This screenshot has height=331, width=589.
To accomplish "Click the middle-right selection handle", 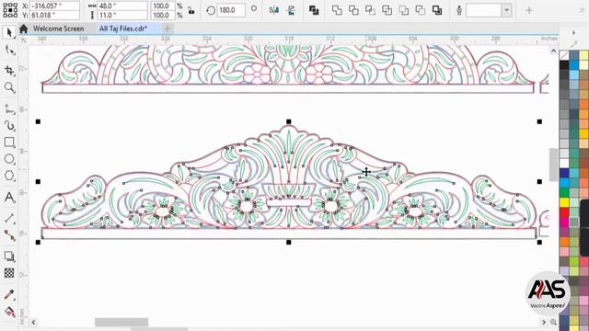I will coord(539,182).
